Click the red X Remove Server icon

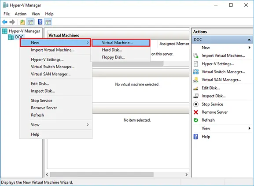pyautogui.click(x=196, y=112)
